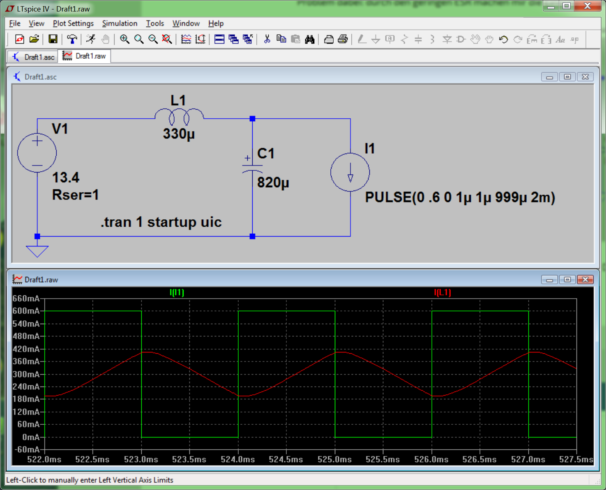Click the Print printer icon
606x490 pixels.
coord(343,39)
